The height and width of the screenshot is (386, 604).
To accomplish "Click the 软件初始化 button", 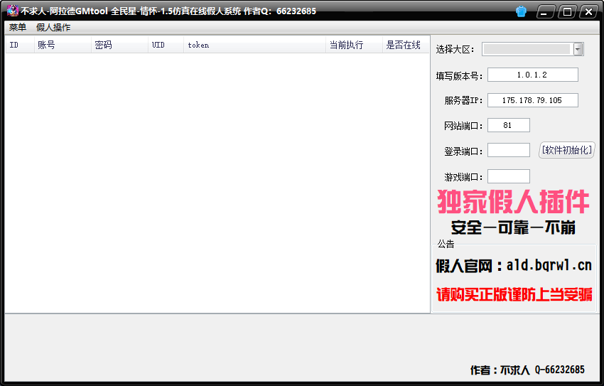I will click(566, 150).
